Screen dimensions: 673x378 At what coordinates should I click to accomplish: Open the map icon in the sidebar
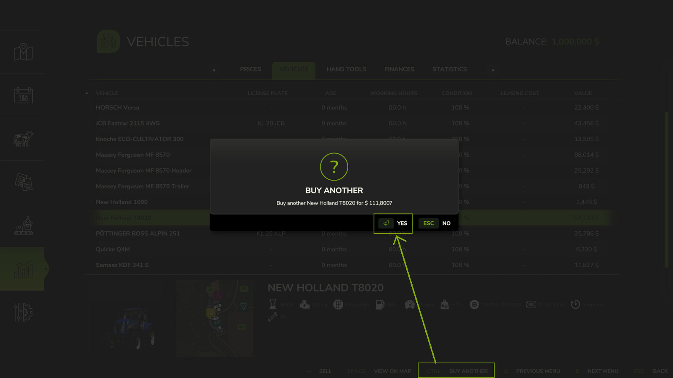tap(24, 52)
